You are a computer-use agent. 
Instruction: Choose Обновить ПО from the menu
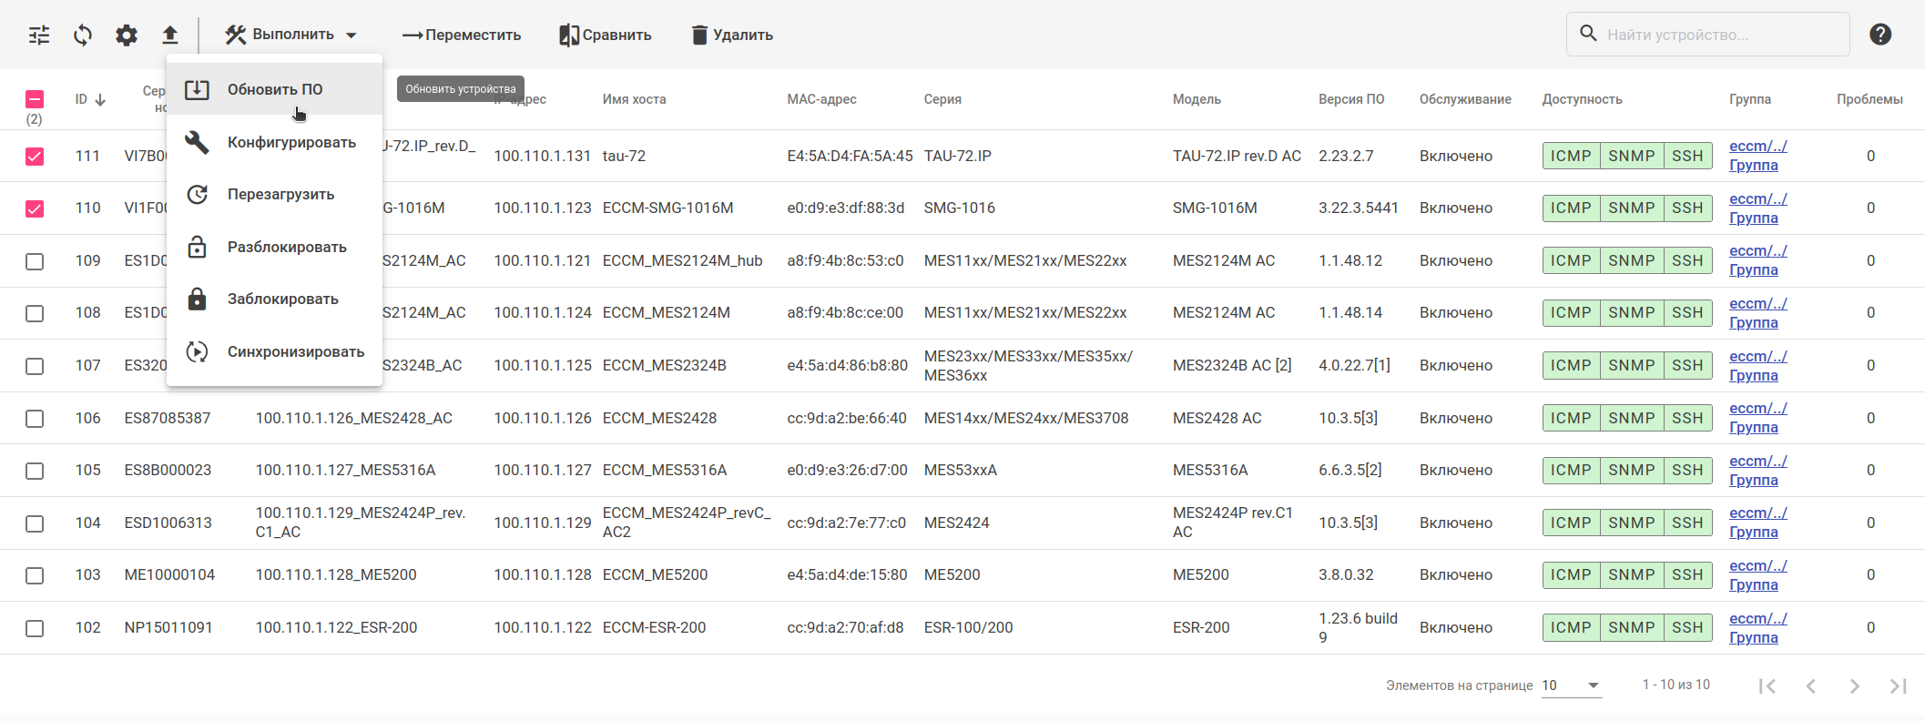point(274,89)
